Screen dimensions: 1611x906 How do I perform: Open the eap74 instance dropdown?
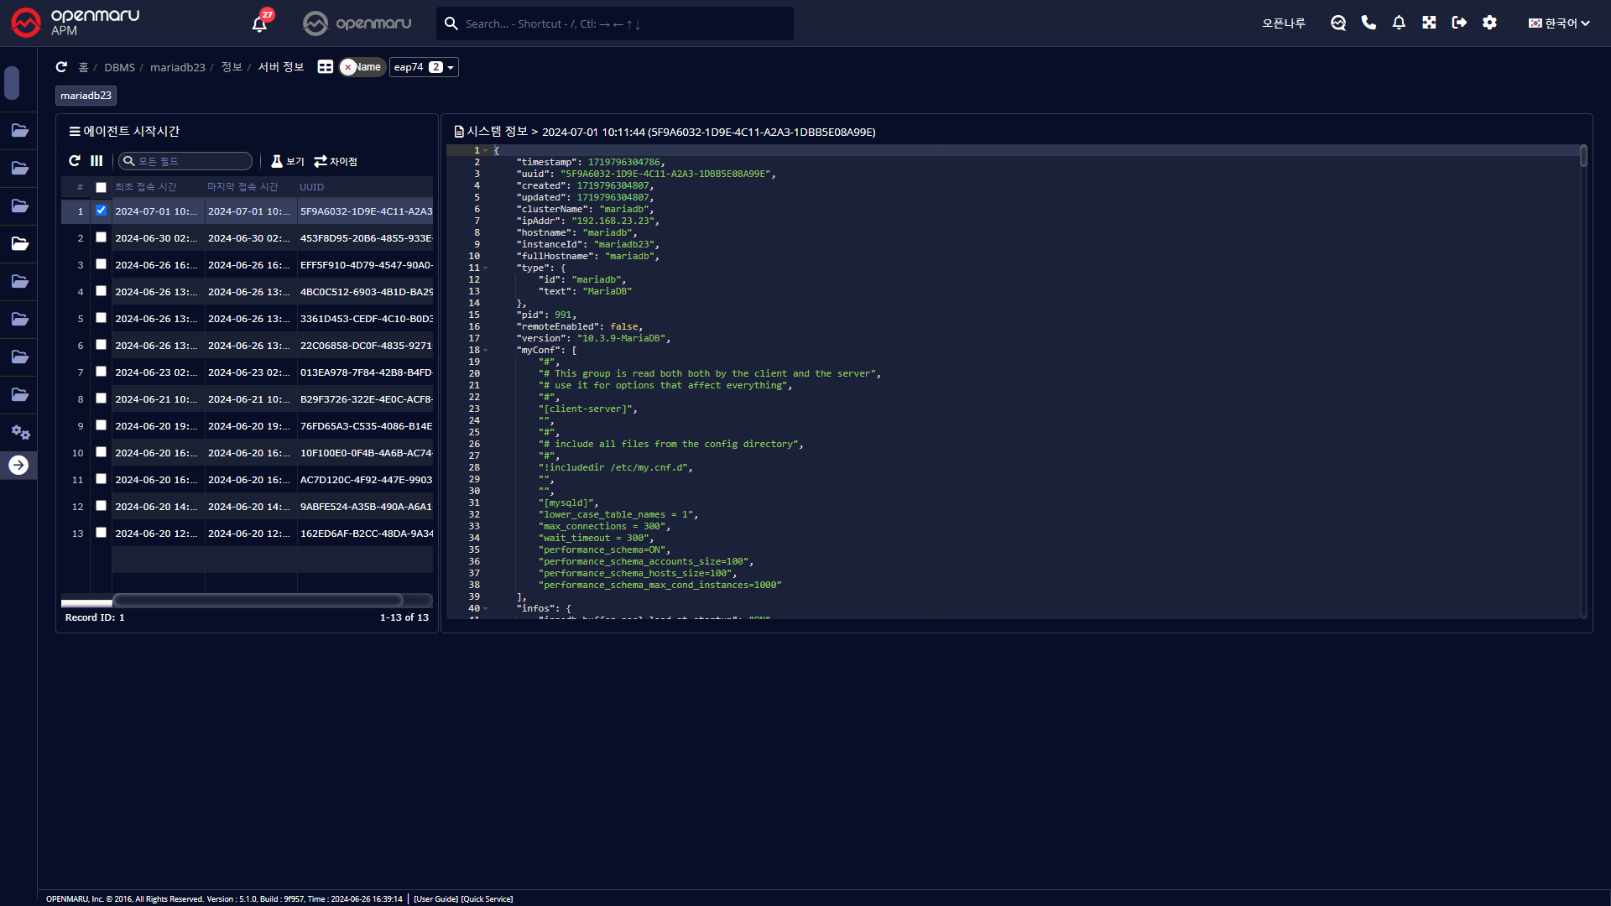point(424,67)
